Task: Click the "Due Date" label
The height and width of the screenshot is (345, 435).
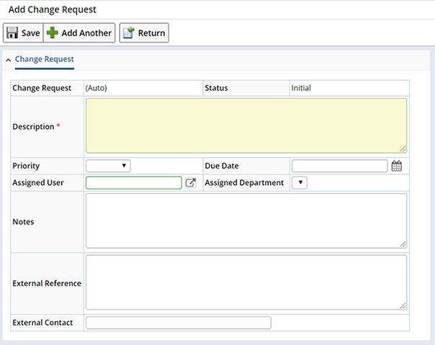Action: 222,166
